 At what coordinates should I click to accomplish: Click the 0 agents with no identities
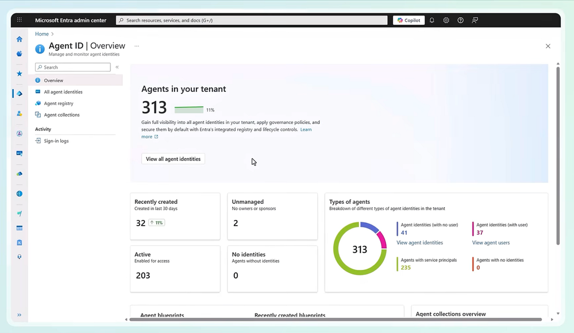[478, 268]
